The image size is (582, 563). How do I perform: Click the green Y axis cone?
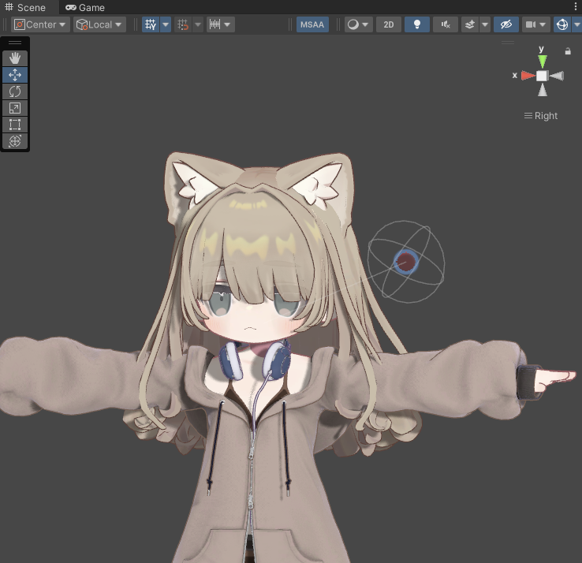(x=543, y=62)
